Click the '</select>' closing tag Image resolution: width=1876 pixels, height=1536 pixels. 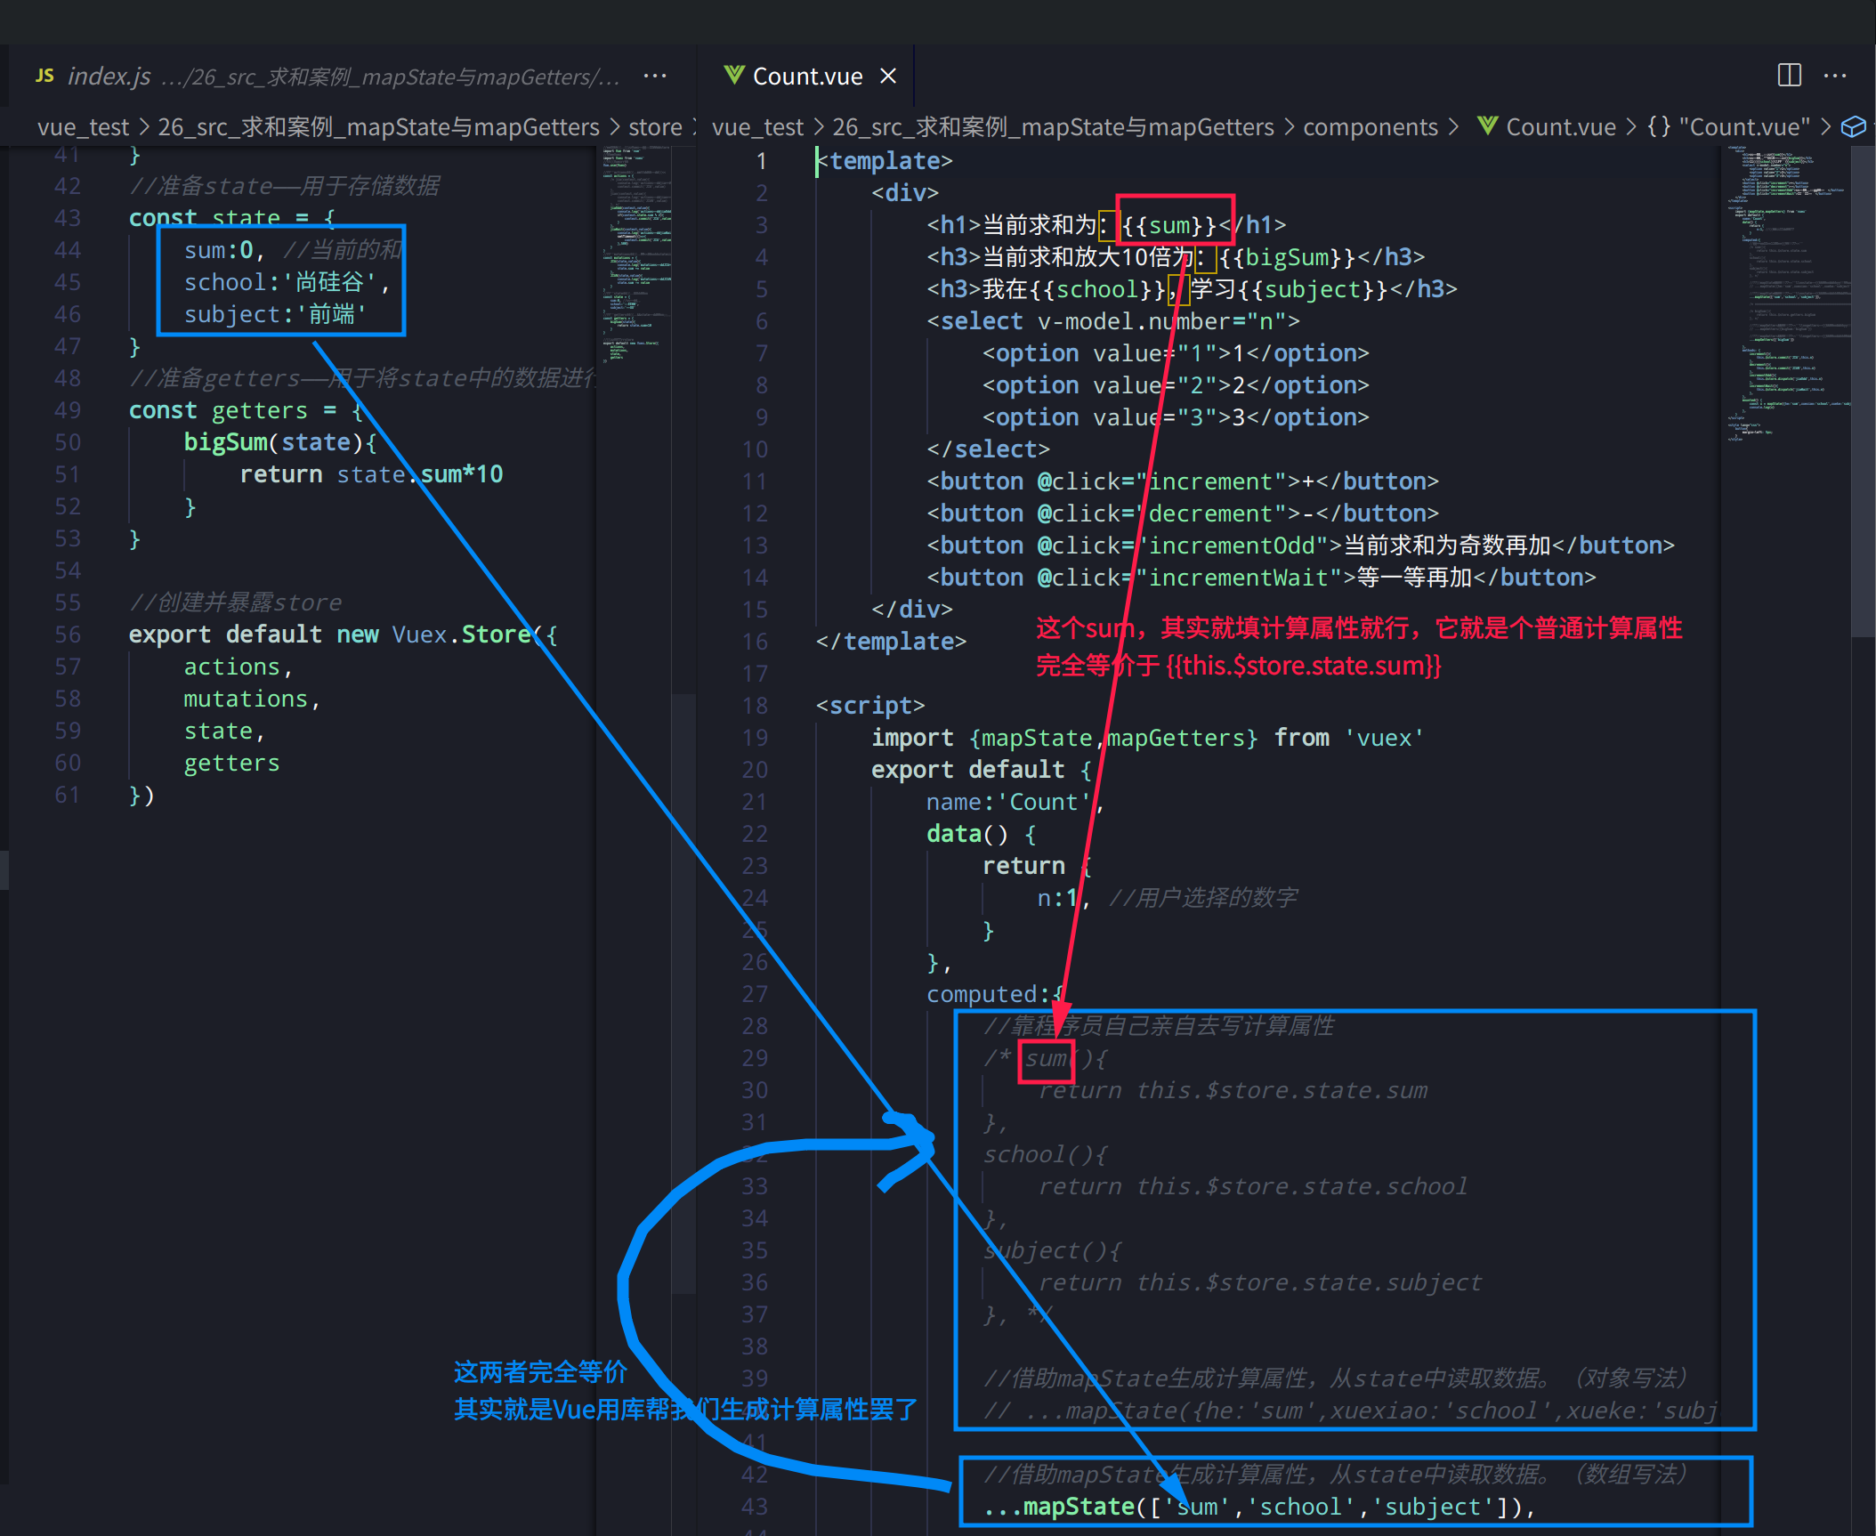tap(988, 449)
